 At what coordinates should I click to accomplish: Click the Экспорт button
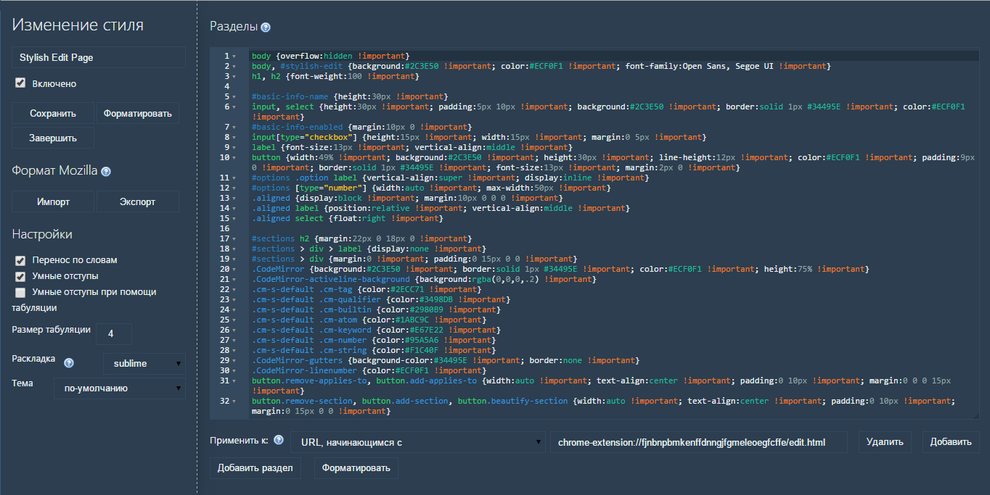click(137, 201)
